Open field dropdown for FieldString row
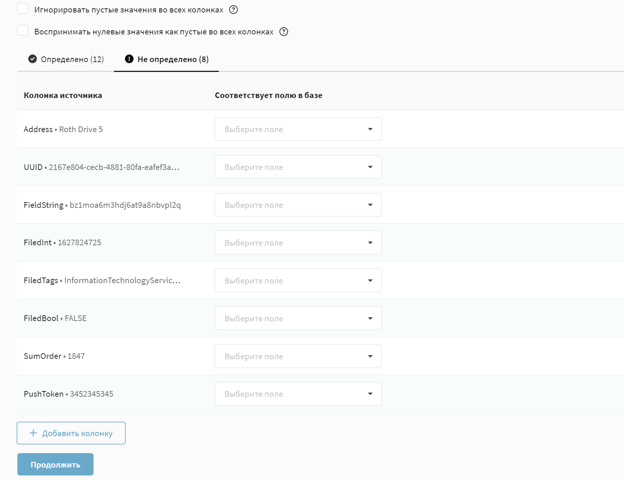 point(298,205)
